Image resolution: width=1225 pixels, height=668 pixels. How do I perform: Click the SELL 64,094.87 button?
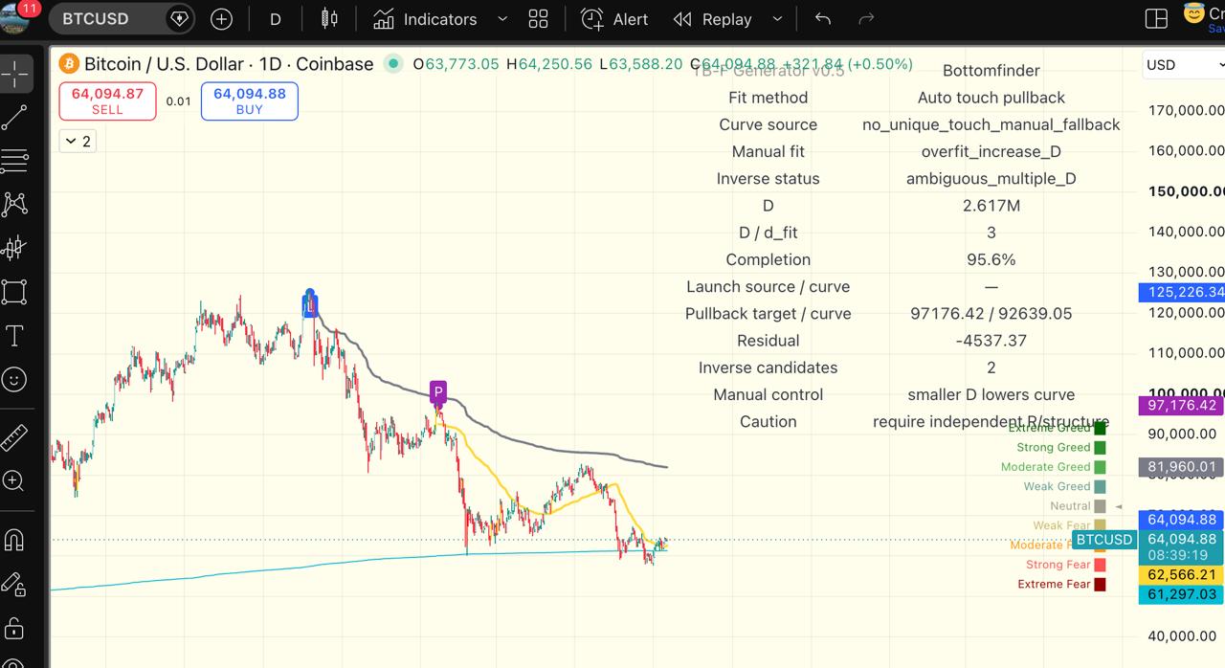pyautogui.click(x=107, y=100)
